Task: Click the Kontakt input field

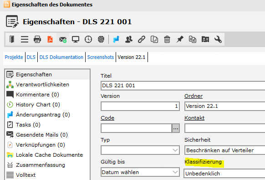Action: click(225, 128)
